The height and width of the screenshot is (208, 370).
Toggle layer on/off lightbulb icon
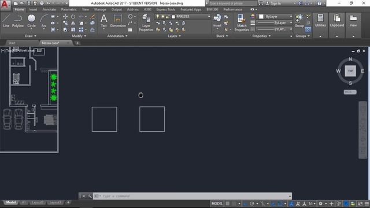158,17
